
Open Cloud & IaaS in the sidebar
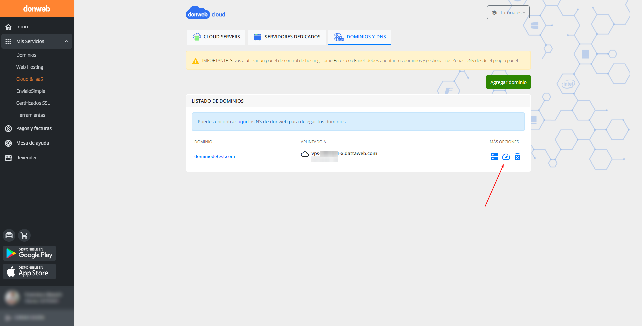tap(30, 79)
